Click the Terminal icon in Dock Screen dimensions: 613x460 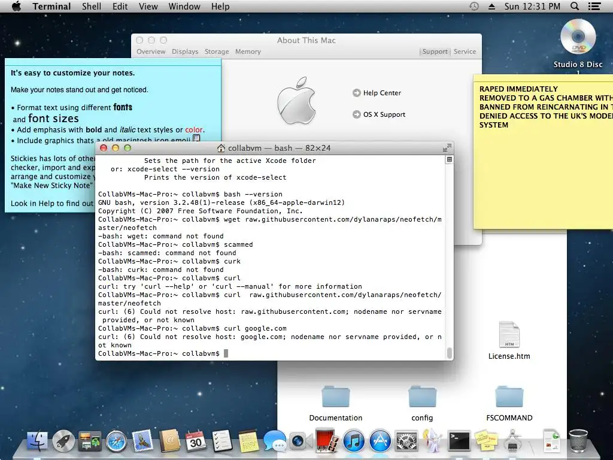tap(459, 441)
